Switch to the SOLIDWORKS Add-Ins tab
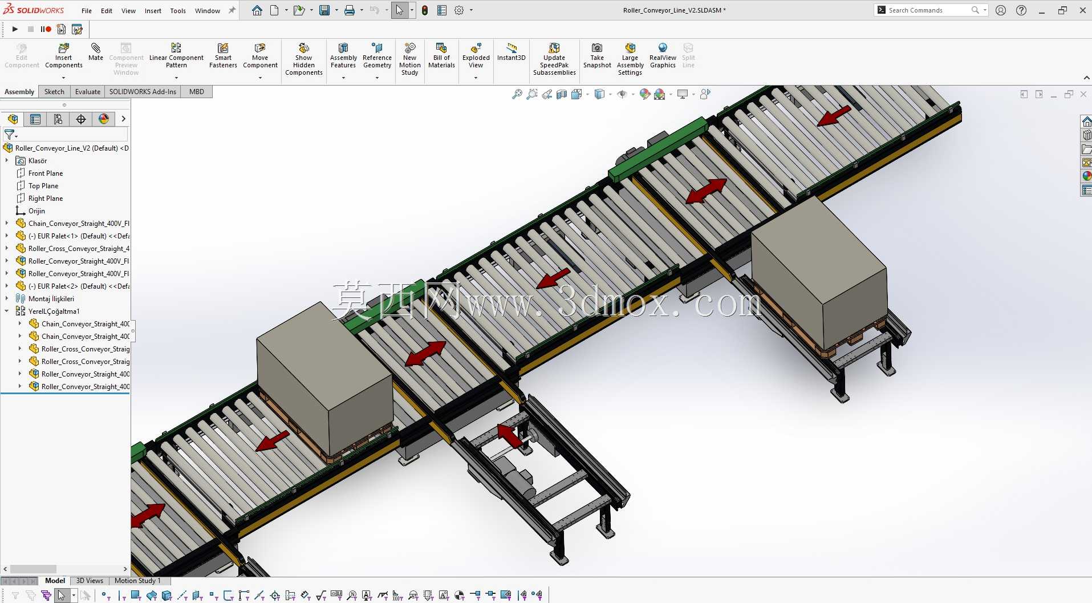Image resolution: width=1092 pixels, height=603 pixels. click(x=143, y=92)
